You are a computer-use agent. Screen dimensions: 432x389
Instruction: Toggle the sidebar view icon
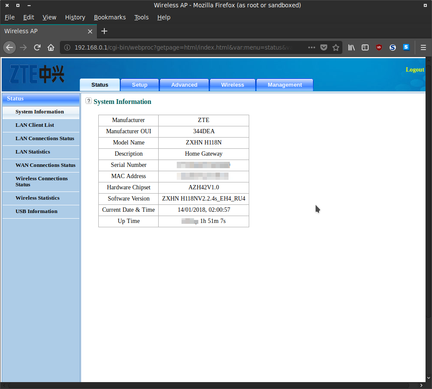click(x=365, y=47)
